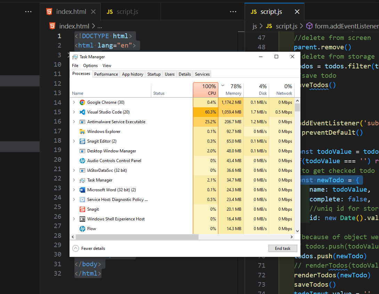This screenshot has width=379, height=294.
Task: Expand the Google Chrome (30) process group
Action: (74, 102)
